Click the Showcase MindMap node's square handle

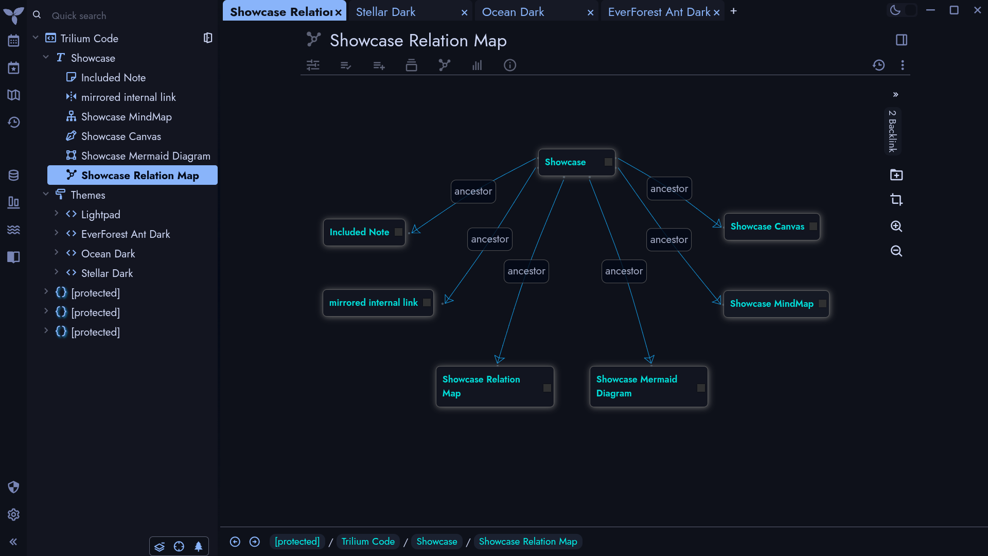(x=822, y=304)
